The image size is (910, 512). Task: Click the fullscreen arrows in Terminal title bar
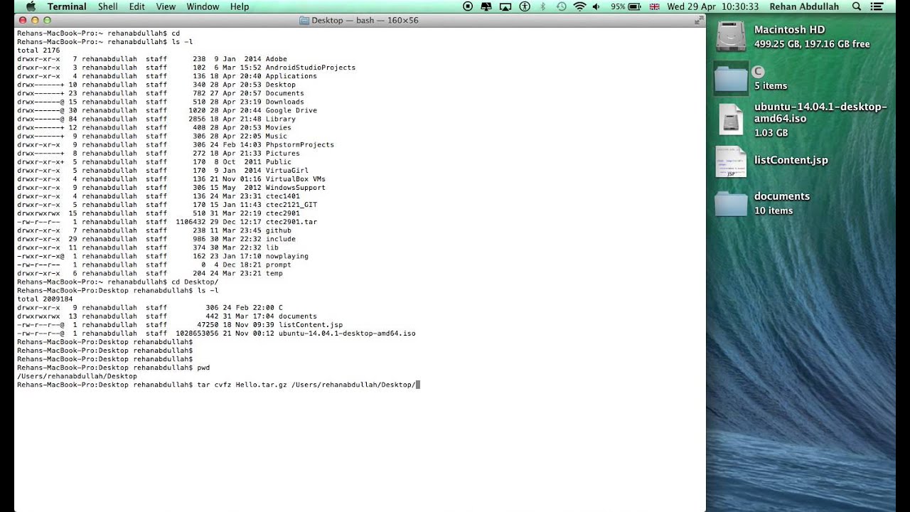click(x=698, y=21)
